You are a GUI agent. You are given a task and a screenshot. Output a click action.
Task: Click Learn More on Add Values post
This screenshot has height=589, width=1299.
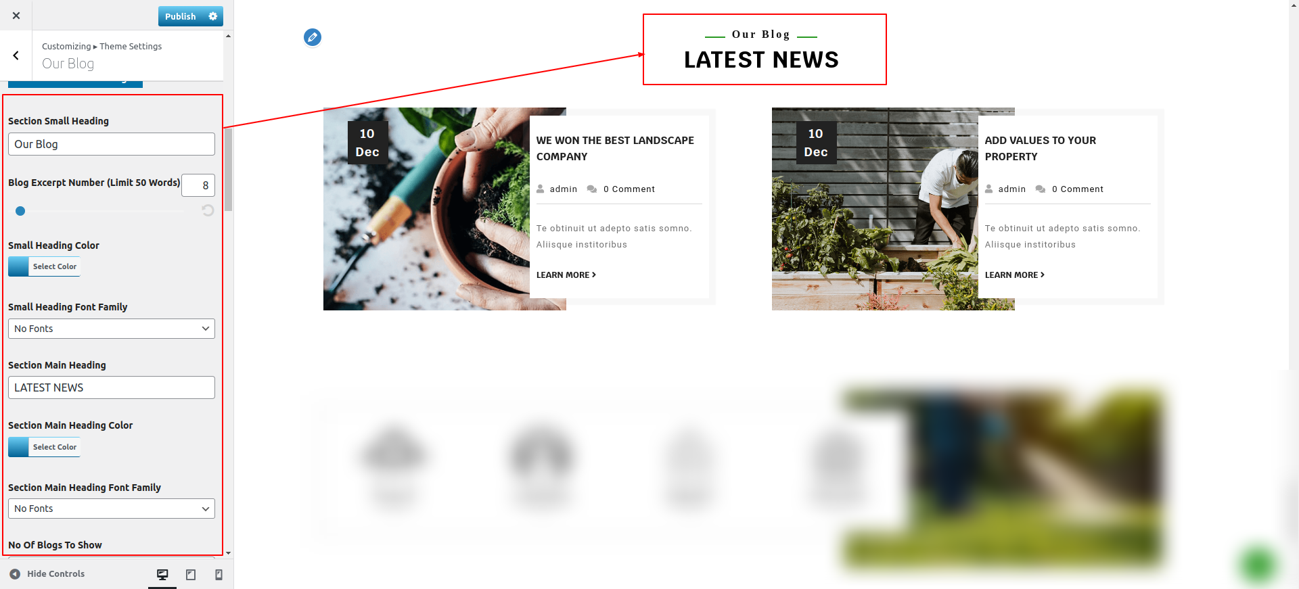[x=1015, y=275]
